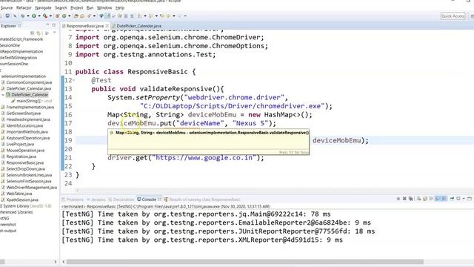This screenshot has height=267, width=474.
Task: Maximize the Package Explorer view
Action: point(54,25)
